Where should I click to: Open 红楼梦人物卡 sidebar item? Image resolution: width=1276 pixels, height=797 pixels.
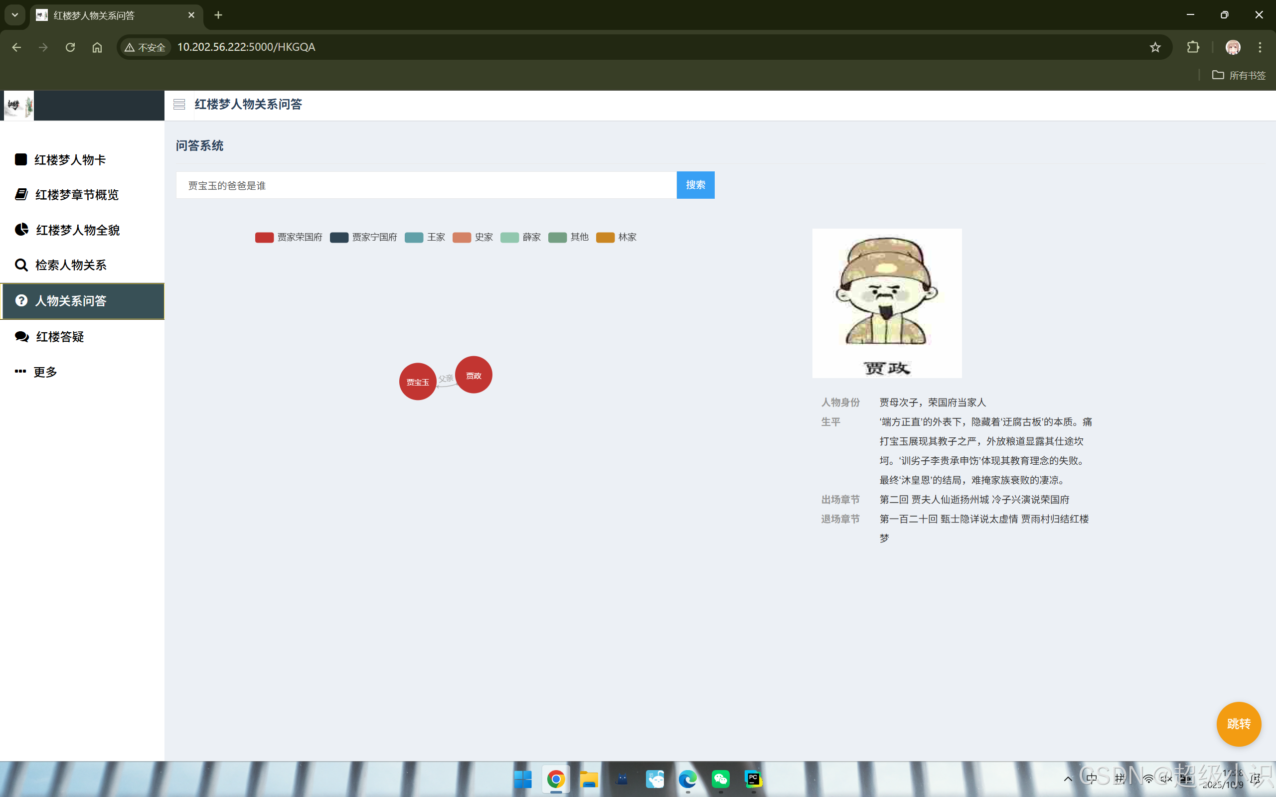click(70, 160)
